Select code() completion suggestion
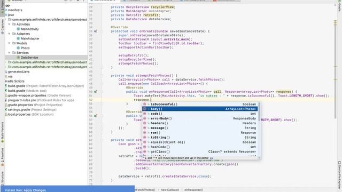This screenshot has width=342, height=192. (200, 114)
